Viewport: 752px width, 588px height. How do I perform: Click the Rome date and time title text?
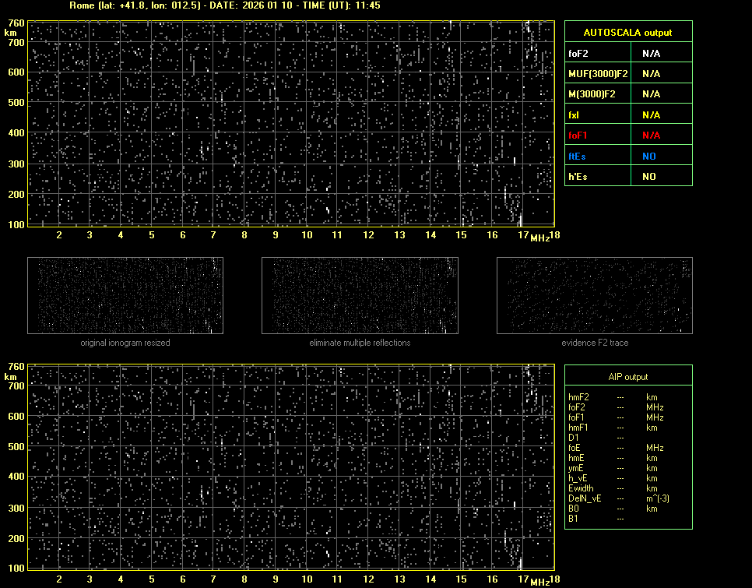tap(225, 5)
